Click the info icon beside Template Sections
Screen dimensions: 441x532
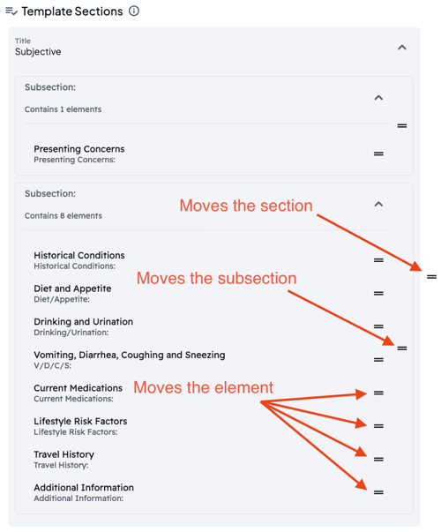tap(134, 11)
